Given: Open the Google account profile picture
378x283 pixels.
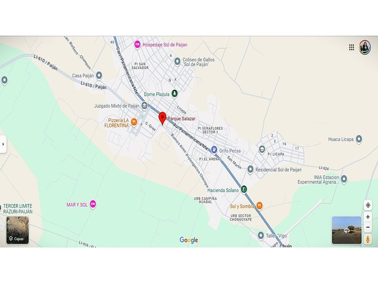Looking at the screenshot, I should 365,48.
